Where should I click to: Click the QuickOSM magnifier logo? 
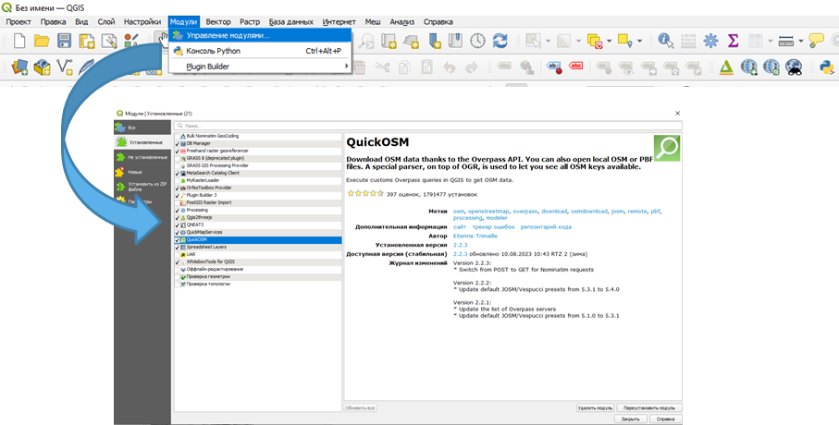pyautogui.click(x=667, y=148)
